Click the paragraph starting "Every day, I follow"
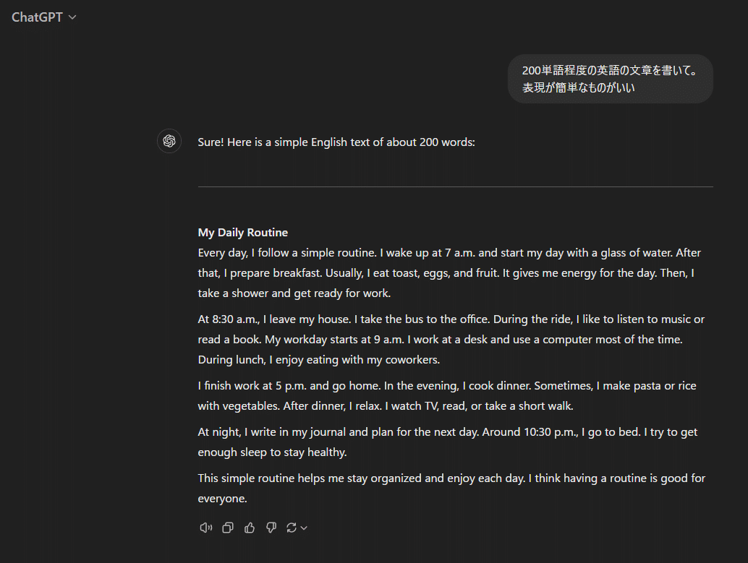 click(x=449, y=273)
